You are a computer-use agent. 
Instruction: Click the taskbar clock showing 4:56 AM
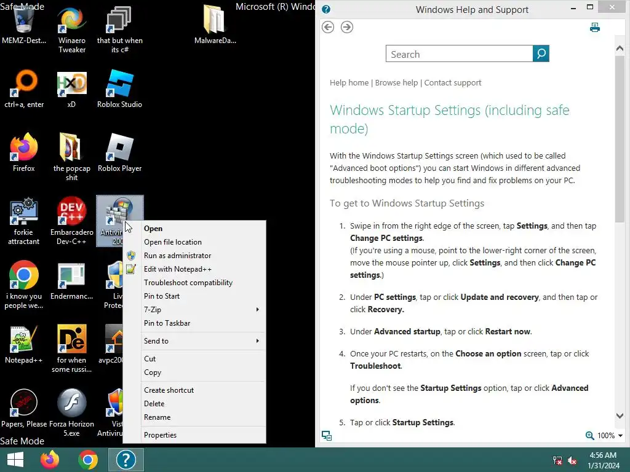tap(603, 460)
